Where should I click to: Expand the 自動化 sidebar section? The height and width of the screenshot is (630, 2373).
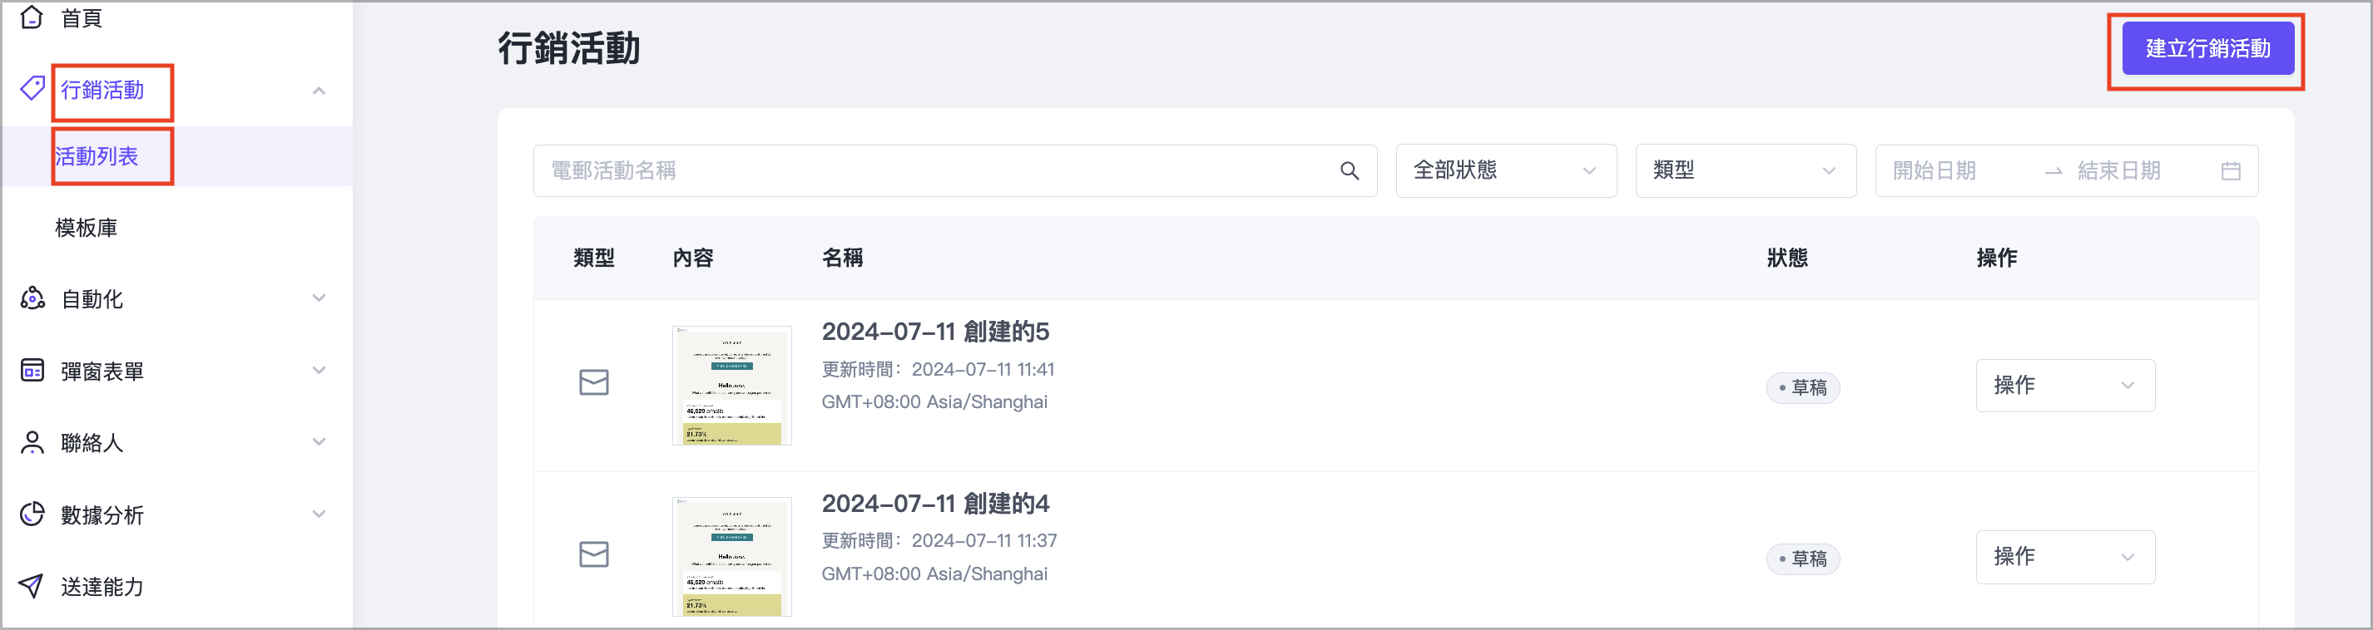coord(319,298)
